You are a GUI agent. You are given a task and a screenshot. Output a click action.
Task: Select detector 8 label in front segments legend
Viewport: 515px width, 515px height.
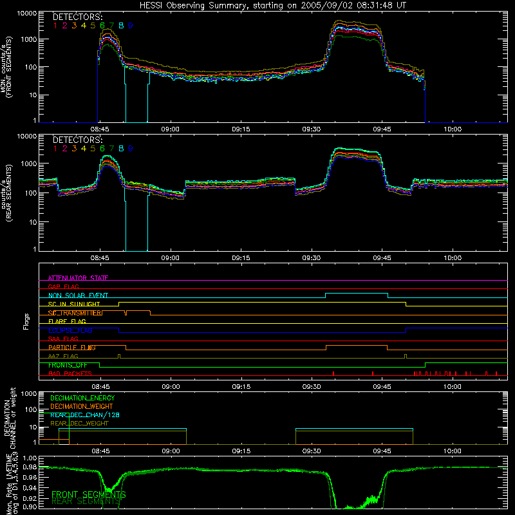[x=121, y=26]
